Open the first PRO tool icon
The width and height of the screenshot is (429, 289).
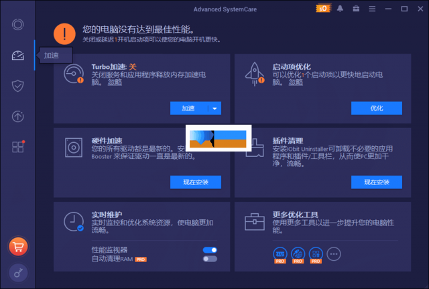[x=280, y=255]
